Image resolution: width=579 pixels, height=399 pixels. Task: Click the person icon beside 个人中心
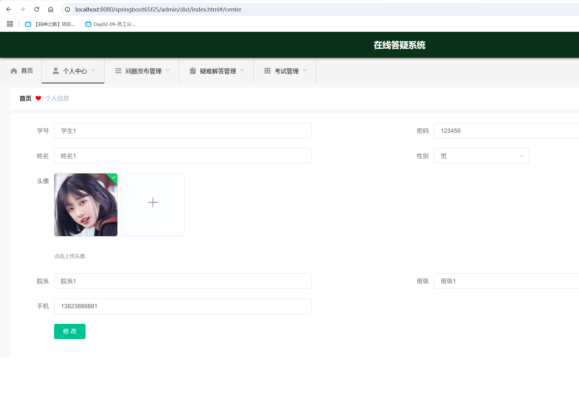(56, 71)
